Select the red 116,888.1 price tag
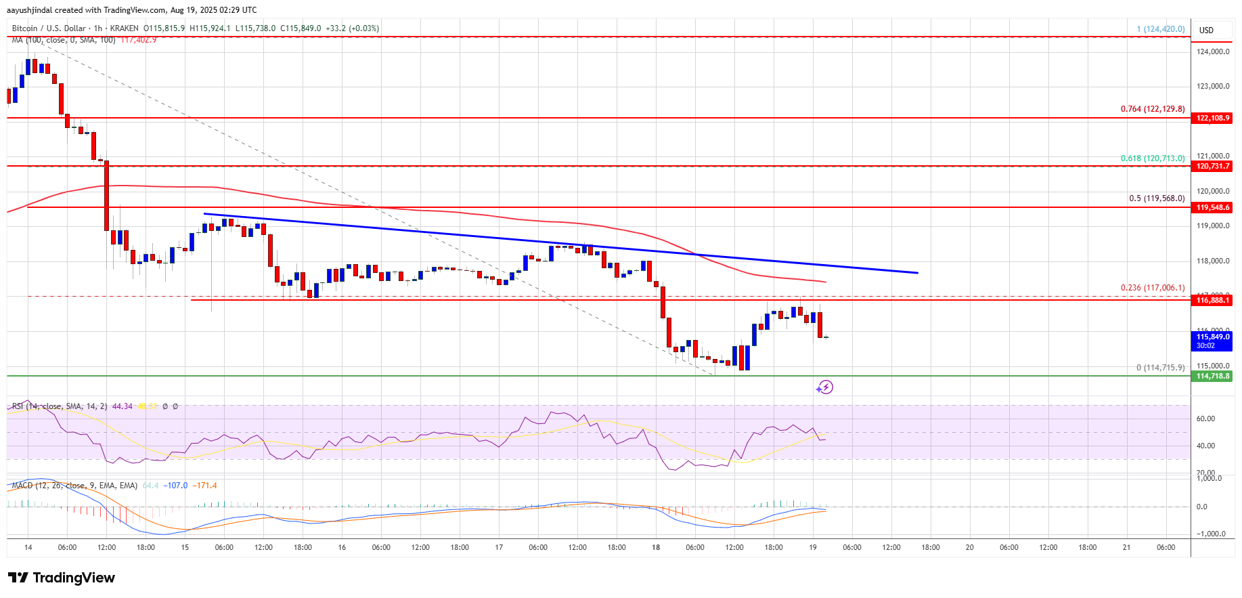The width and height of the screenshot is (1242, 598). pos(1212,300)
